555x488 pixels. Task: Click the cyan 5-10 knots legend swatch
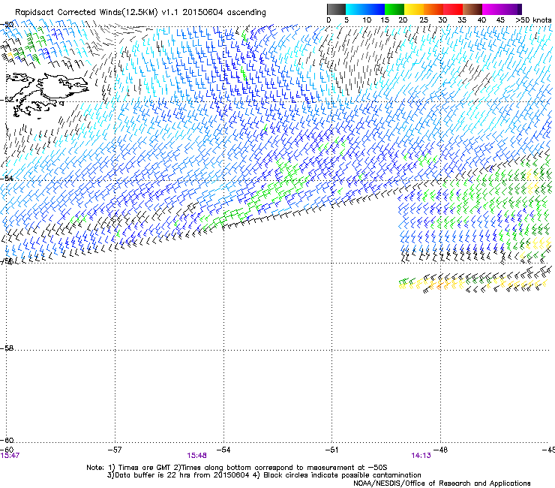[x=355, y=9]
